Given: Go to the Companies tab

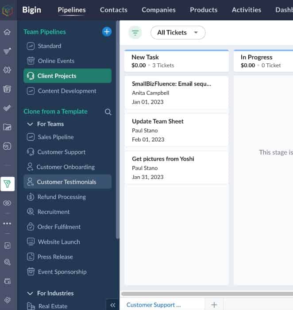Looking at the screenshot, I should pyautogui.click(x=158, y=10).
